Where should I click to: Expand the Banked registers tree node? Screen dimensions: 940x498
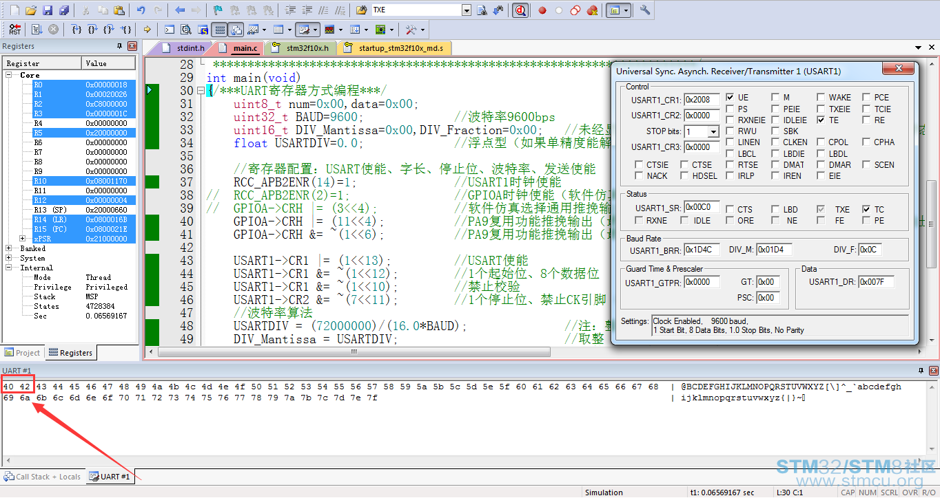(8, 248)
